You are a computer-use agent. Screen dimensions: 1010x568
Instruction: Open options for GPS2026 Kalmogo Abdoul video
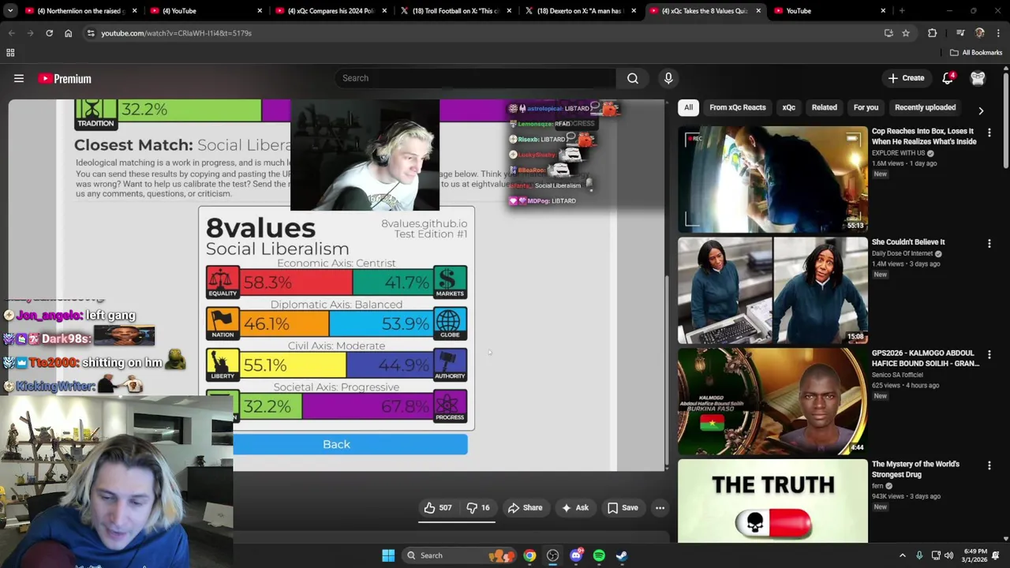989,355
